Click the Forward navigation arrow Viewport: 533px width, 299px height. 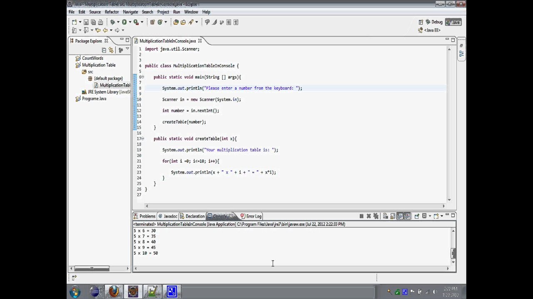117,30
